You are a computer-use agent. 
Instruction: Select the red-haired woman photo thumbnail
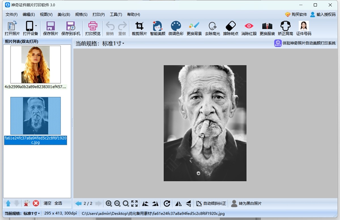click(x=35, y=64)
